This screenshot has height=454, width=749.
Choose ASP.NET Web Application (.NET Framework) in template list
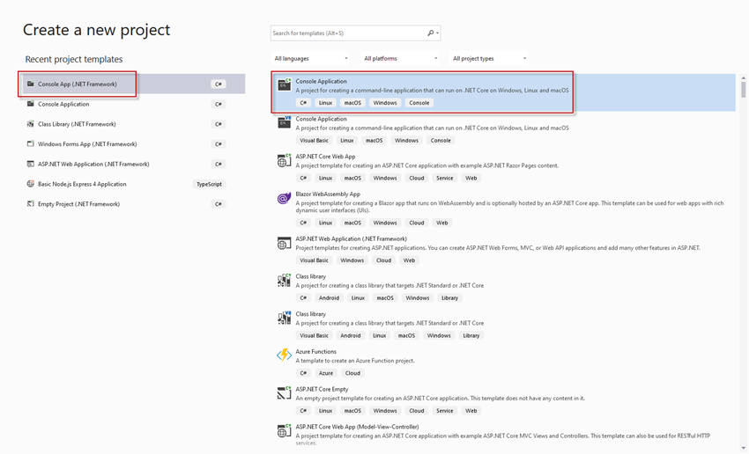351,239
